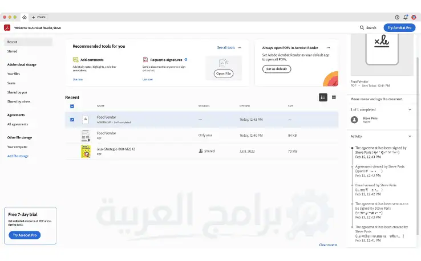
Task: Click Jeux-Strategie-008-M2543 thumbnail
Action: 86,152
